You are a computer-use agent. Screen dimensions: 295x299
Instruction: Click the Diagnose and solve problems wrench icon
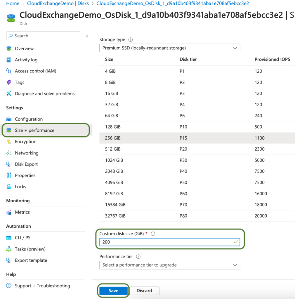click(9, 93)
